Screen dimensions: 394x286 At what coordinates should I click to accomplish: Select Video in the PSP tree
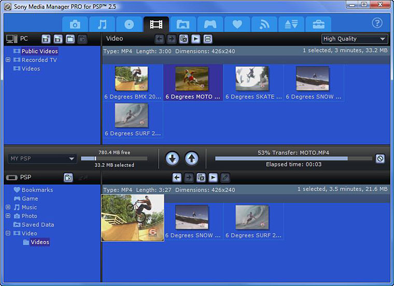tap(30, 234)
